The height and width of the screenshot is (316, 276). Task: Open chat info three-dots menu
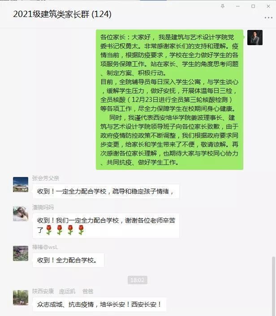point(268,18)
